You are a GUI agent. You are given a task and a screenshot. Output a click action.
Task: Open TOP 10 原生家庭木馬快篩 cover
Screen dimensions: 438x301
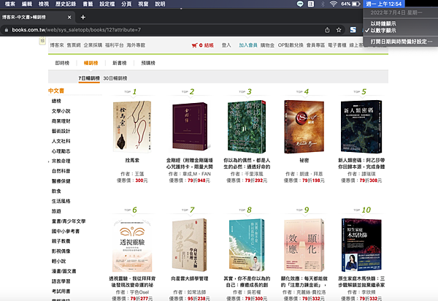tap(361, 245)
